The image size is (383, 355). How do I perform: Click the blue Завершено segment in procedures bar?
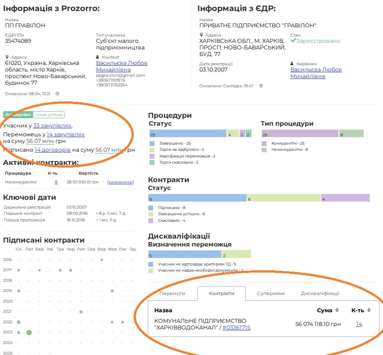(188, 134)
